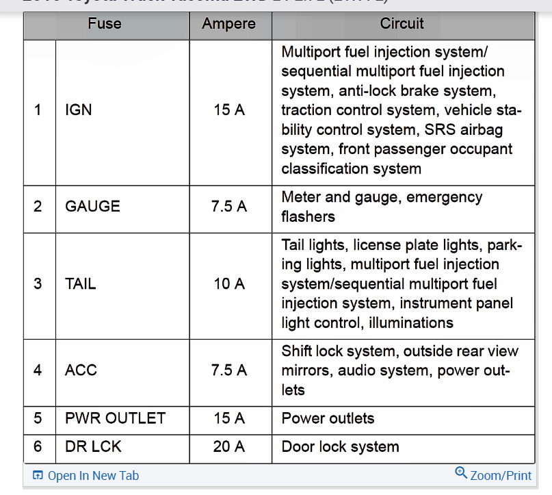The width and height of the screenshot is (552, 495).
Task: Select the IGN fuse name cell
Action: coord(79,110)
